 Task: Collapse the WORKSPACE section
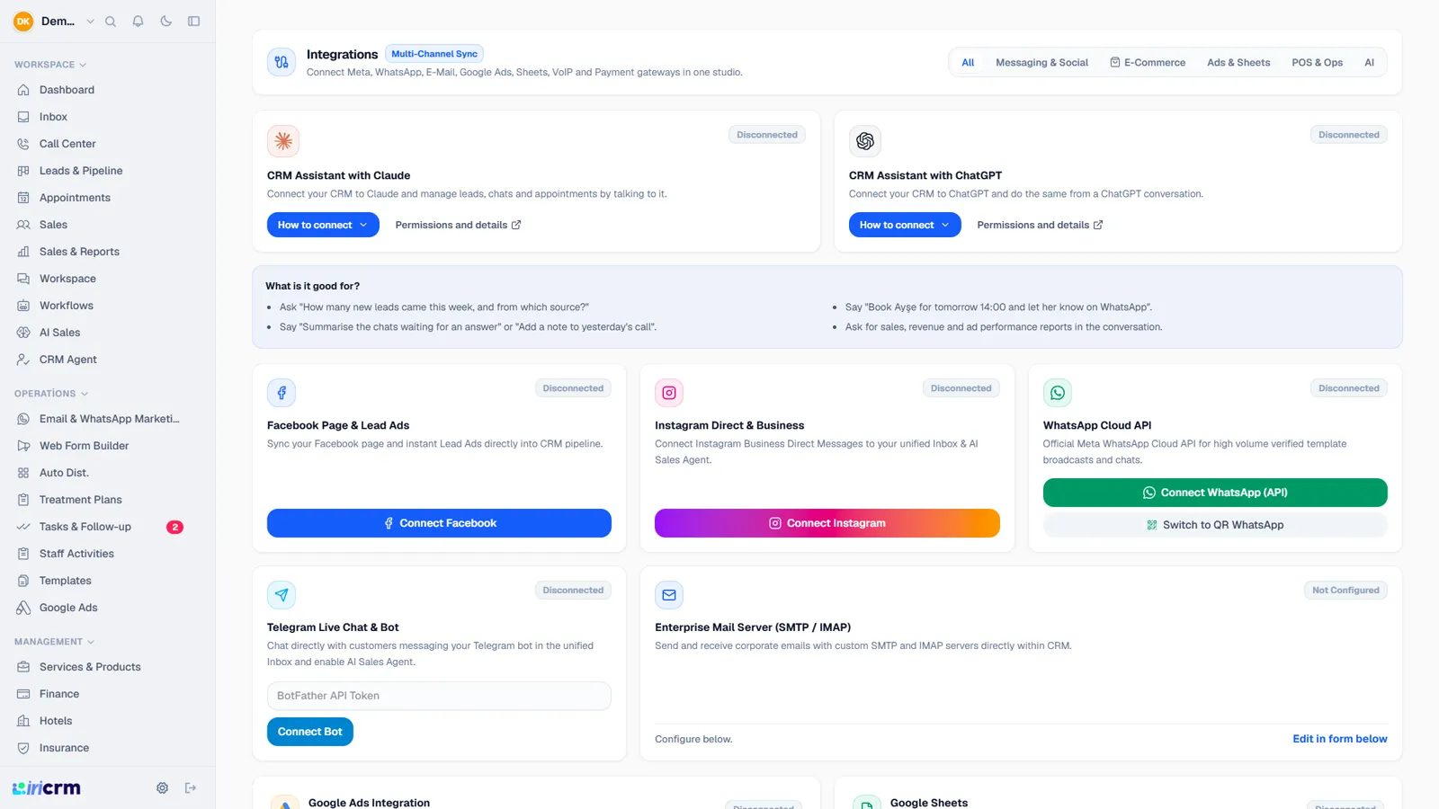[x=50, y=65]
